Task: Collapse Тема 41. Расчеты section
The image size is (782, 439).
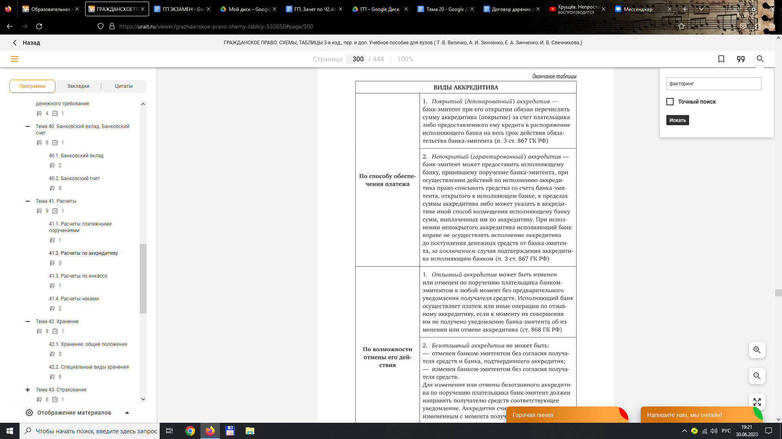Action: 28,201
